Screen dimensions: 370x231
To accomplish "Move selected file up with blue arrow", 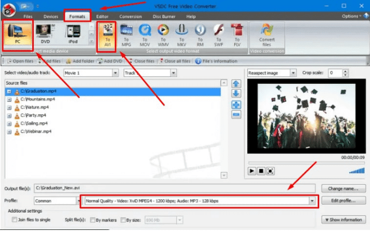I will (x=236, y=84).
